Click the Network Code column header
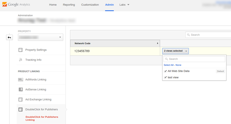231x124 pixels. 115,43
